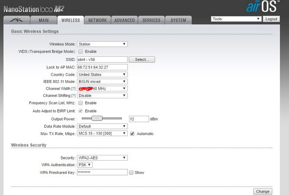Open the NETWORK tab
The width and height of the screenshot is (289, 195).
point(98,20)
